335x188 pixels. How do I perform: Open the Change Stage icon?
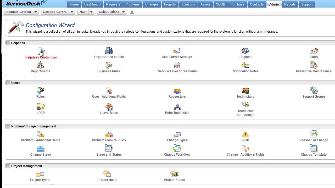pyautogui.click(x=41, y=149)
